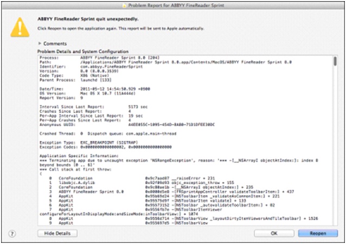Click the 'Date/Time:' line in the report

(x=95, y=89)
